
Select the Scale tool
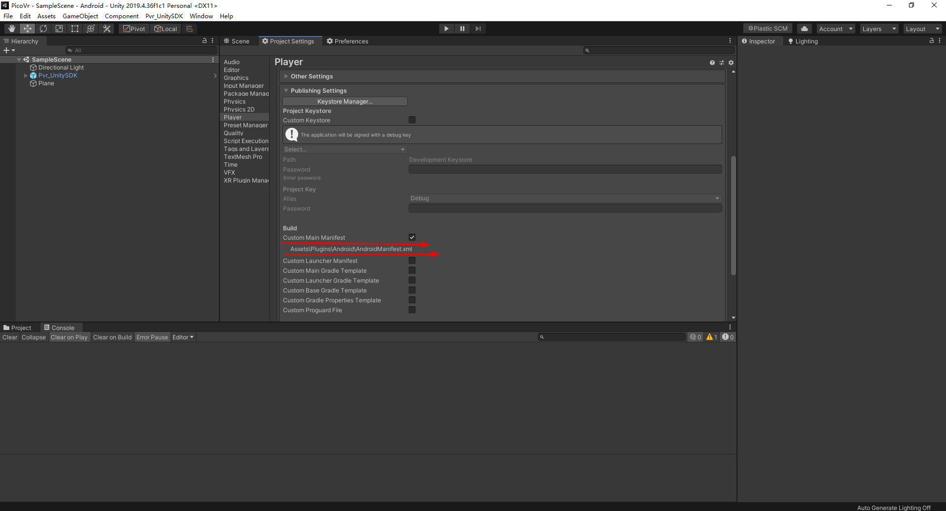[x=59, y=28]
